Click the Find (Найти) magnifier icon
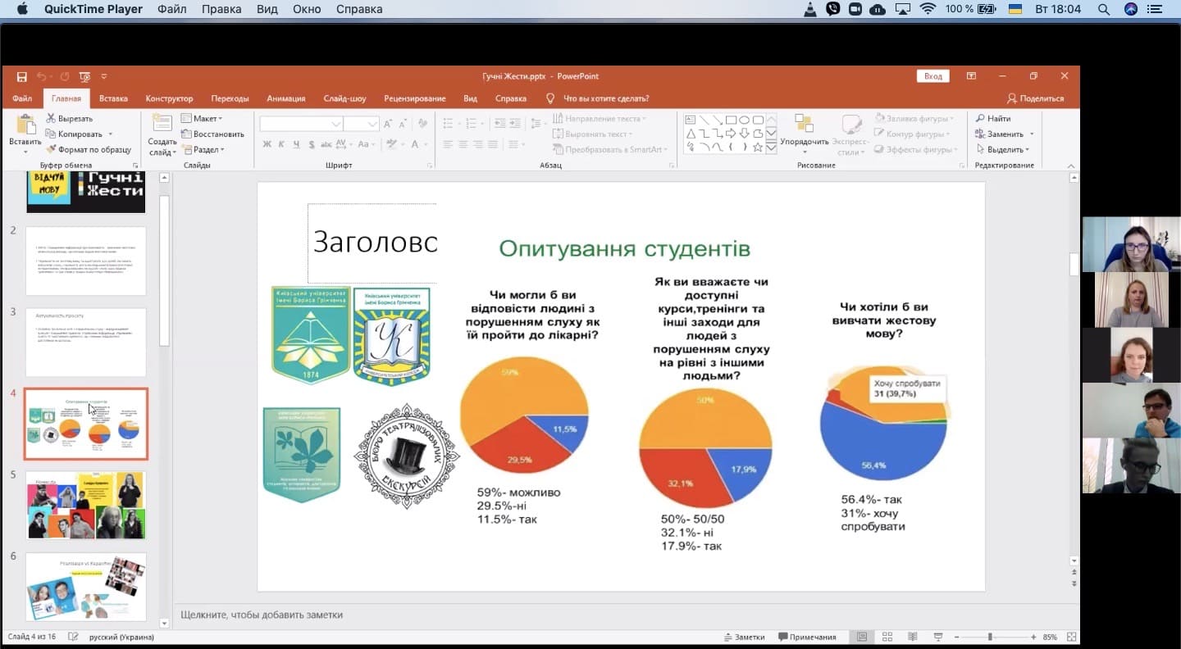 [980, 119]
